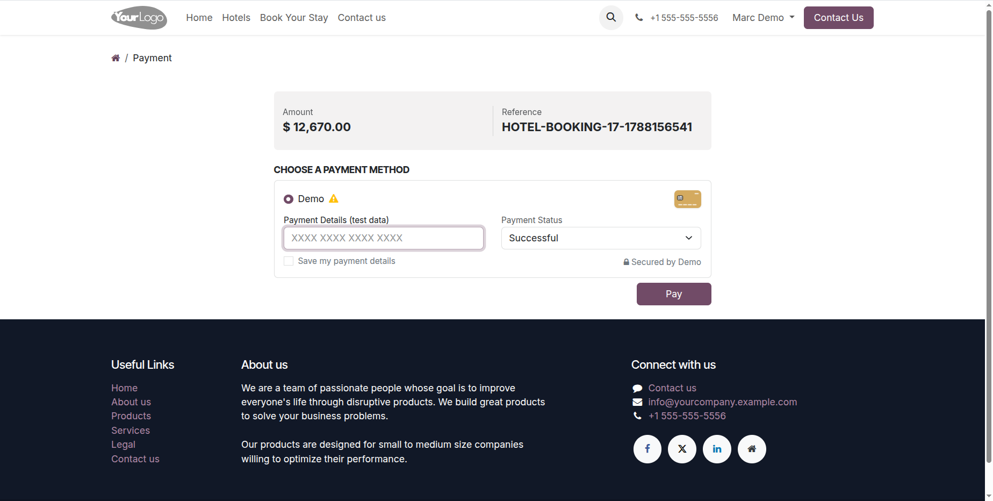Open the X (Twitter) social icon
This screenshot has width=993, height=501.
coord(682,449)
